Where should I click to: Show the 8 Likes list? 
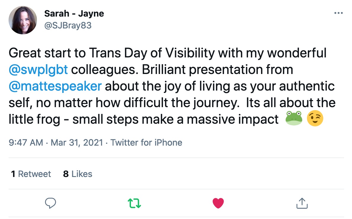click(78, 174)
